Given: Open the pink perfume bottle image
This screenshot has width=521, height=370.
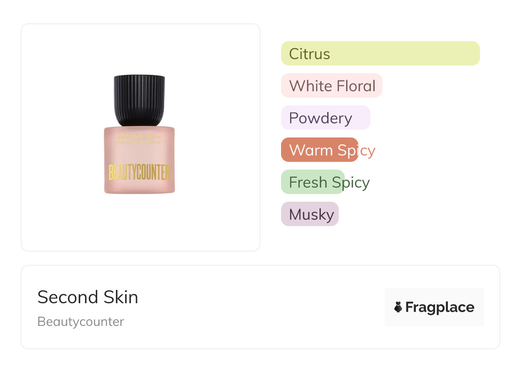Looking at the screenshot, I should [x=139, y=159].
